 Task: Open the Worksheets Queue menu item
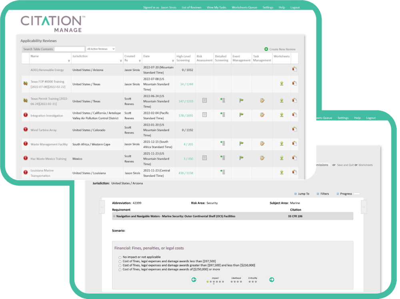pyautogui.click(x=244, y=7)
